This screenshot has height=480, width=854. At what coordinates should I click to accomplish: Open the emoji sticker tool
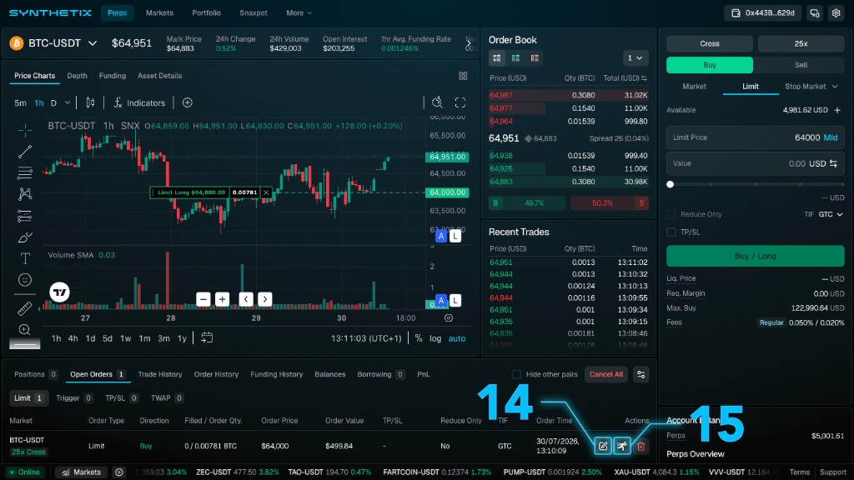pyautogui.click(x=24, y=280)
